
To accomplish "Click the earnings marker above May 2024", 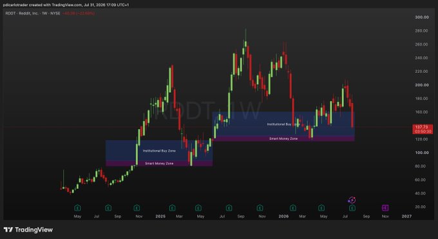I will 77,208.
